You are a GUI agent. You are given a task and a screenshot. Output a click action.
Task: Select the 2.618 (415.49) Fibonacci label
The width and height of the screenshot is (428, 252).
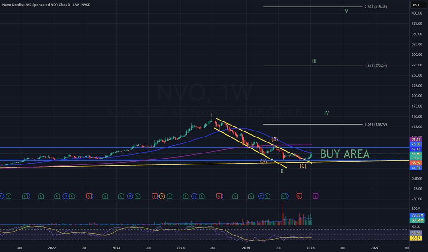[376, 7]
